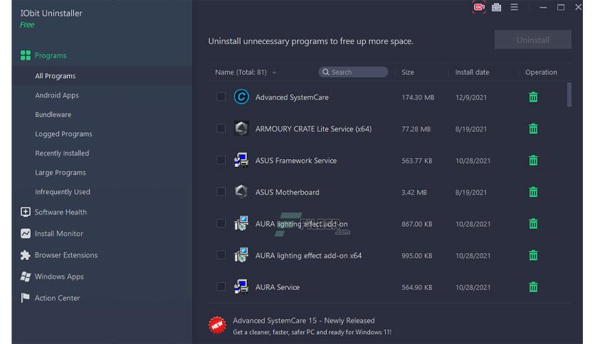
Task: Click the trash icon for Advanced SystemCare
Action: 533,97
